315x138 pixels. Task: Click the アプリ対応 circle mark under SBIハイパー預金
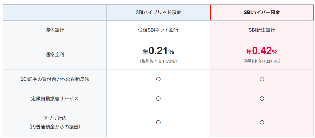262,122
